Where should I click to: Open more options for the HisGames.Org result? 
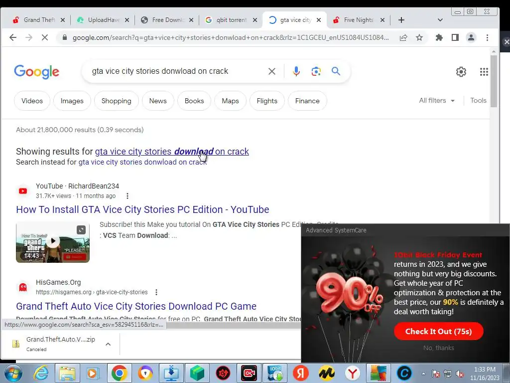156,292
